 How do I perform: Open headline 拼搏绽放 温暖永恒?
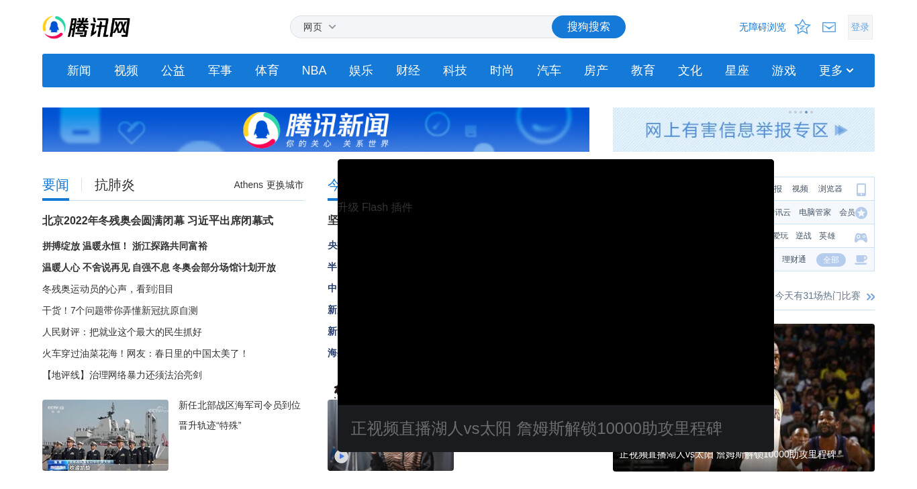125,246
